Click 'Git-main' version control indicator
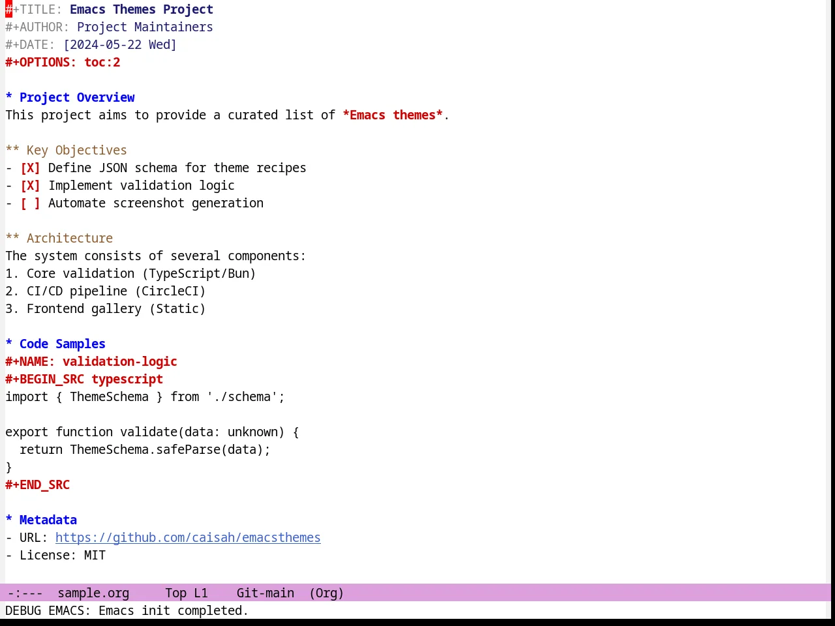The image size is (835, 626). 265,593
